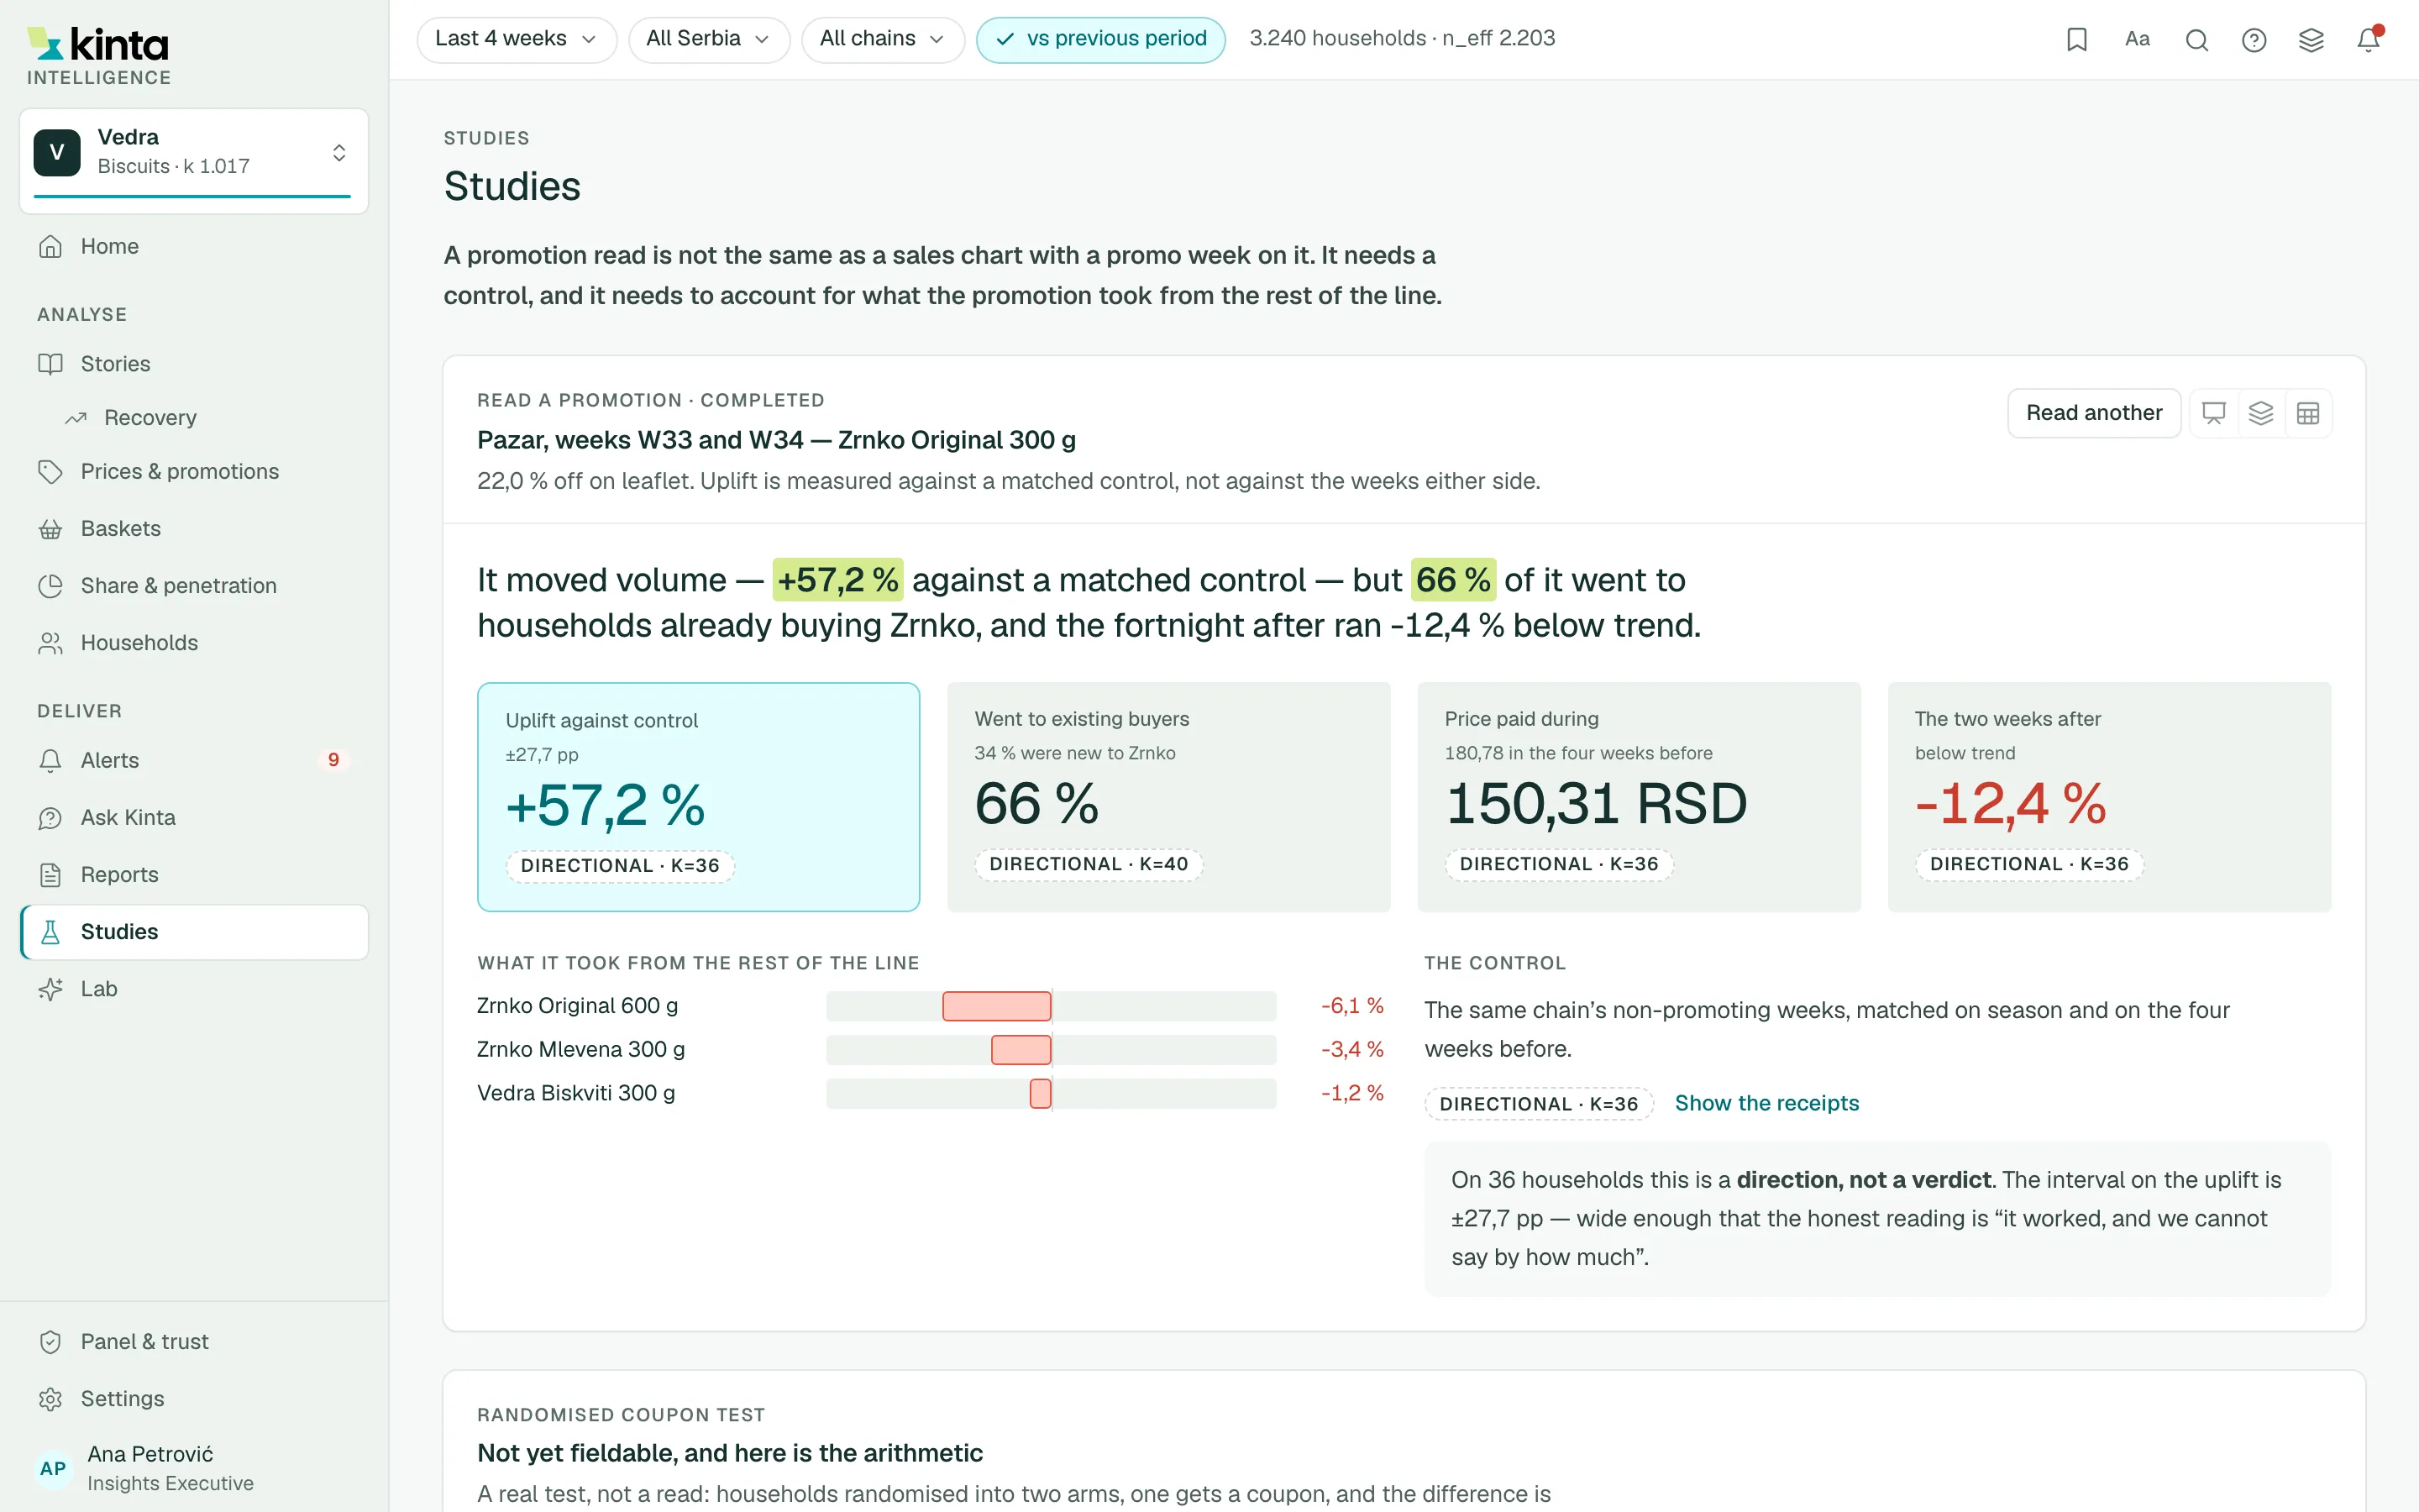Click the Recovery trend-line icon
The width and height of the screenshot is (2419, 1512).
tap(76, 418)
